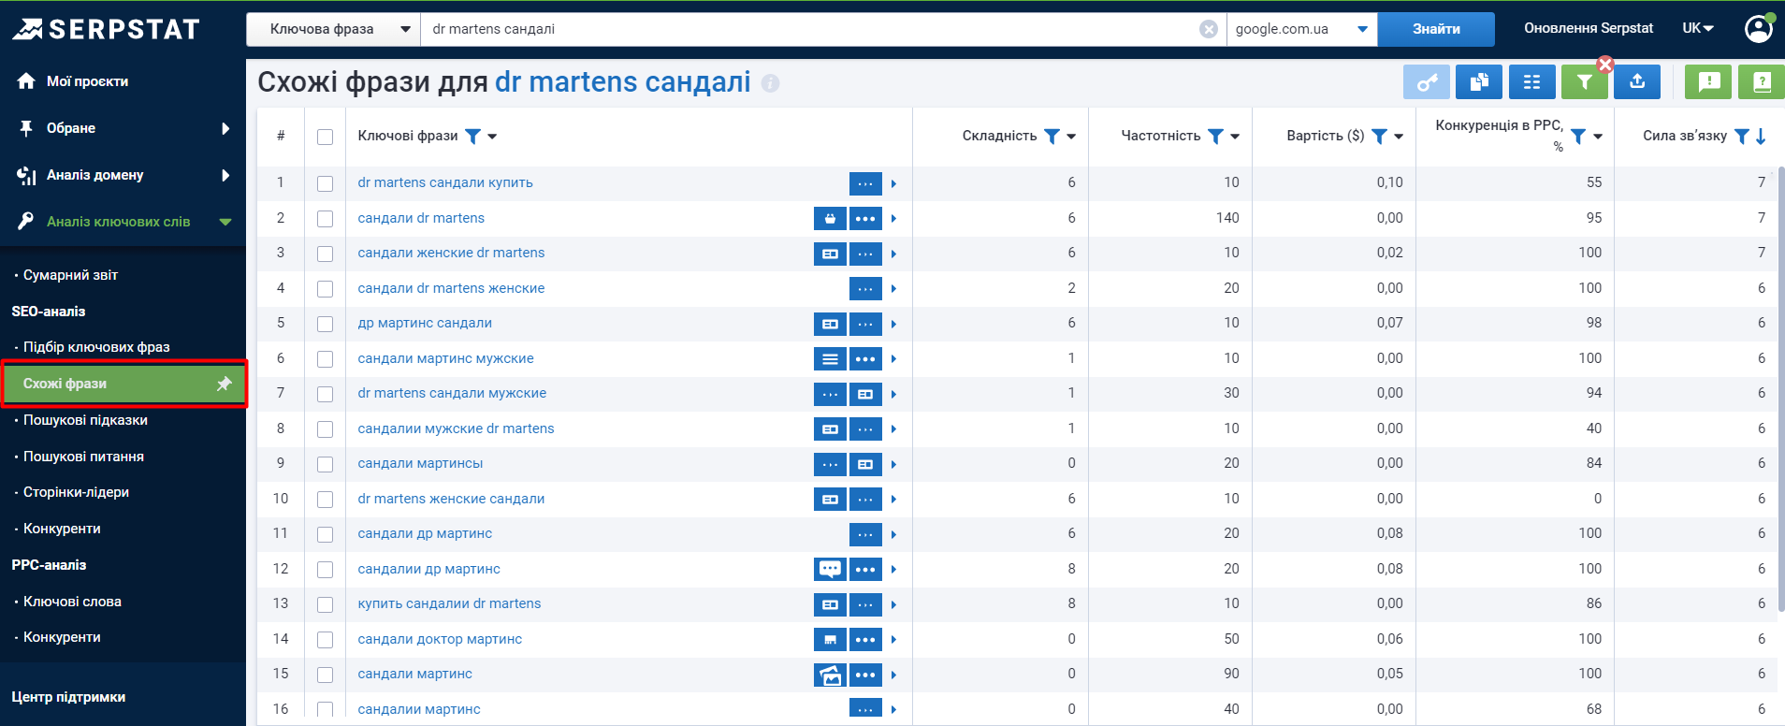The width and height of the screenshot is (1785, 726).
Task: Open the user profile avatar
Action: [1759, 28]
